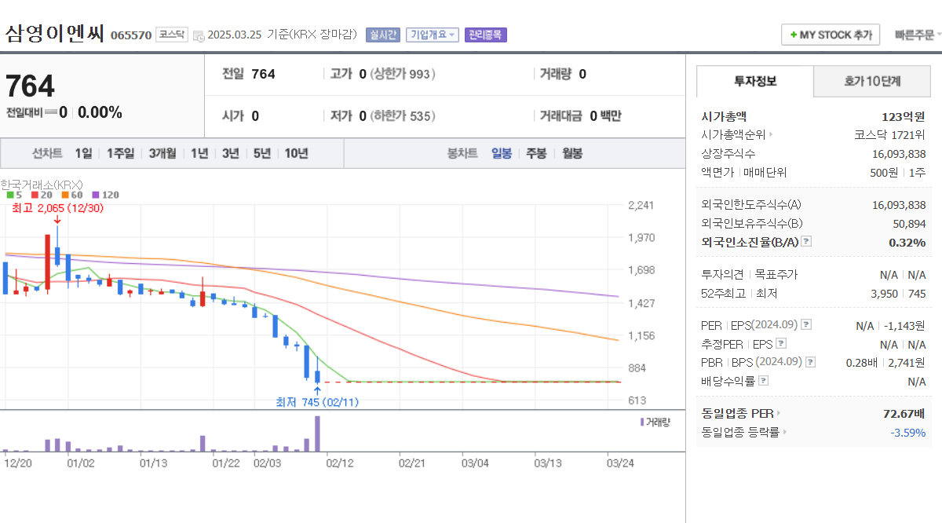The image size is (942, 523).
Task: Click the question mark icon next to 외국인소진율(B/A)
Action: coord(806,242)
